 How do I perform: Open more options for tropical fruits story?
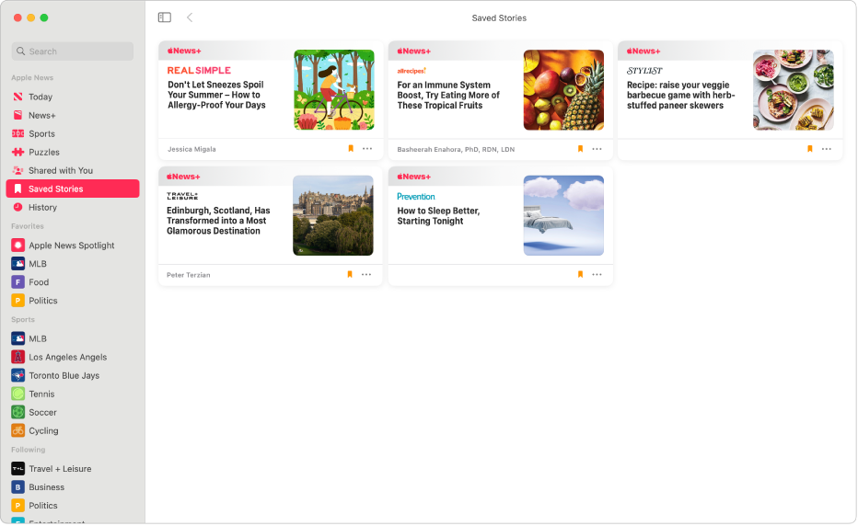597,149
